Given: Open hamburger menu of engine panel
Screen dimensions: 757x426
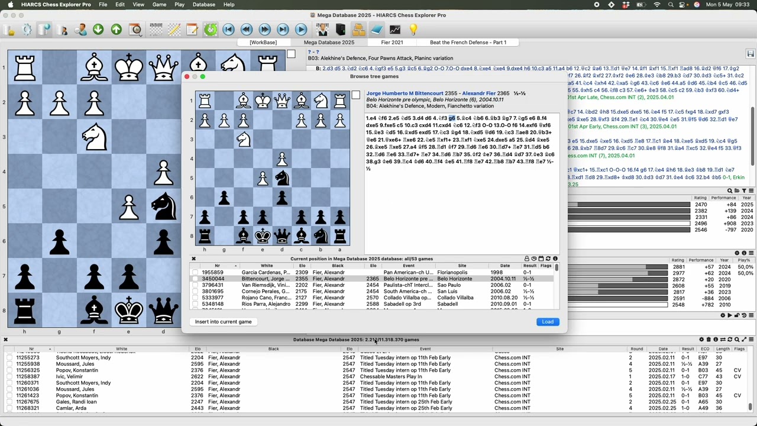Looking at the screenshot, I should point(751,315).
